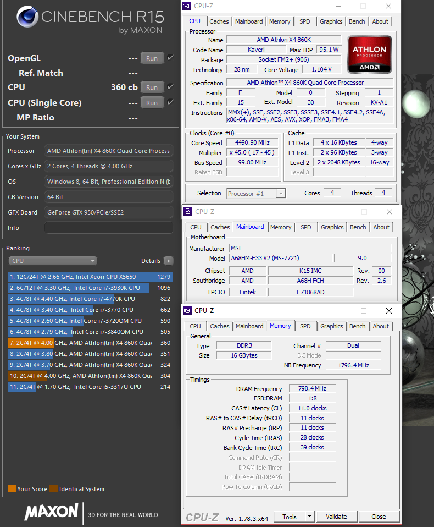434x527 pixels.
Task: Select the Core i7-3930K ranking row
Action: click(x=90, y=288)
